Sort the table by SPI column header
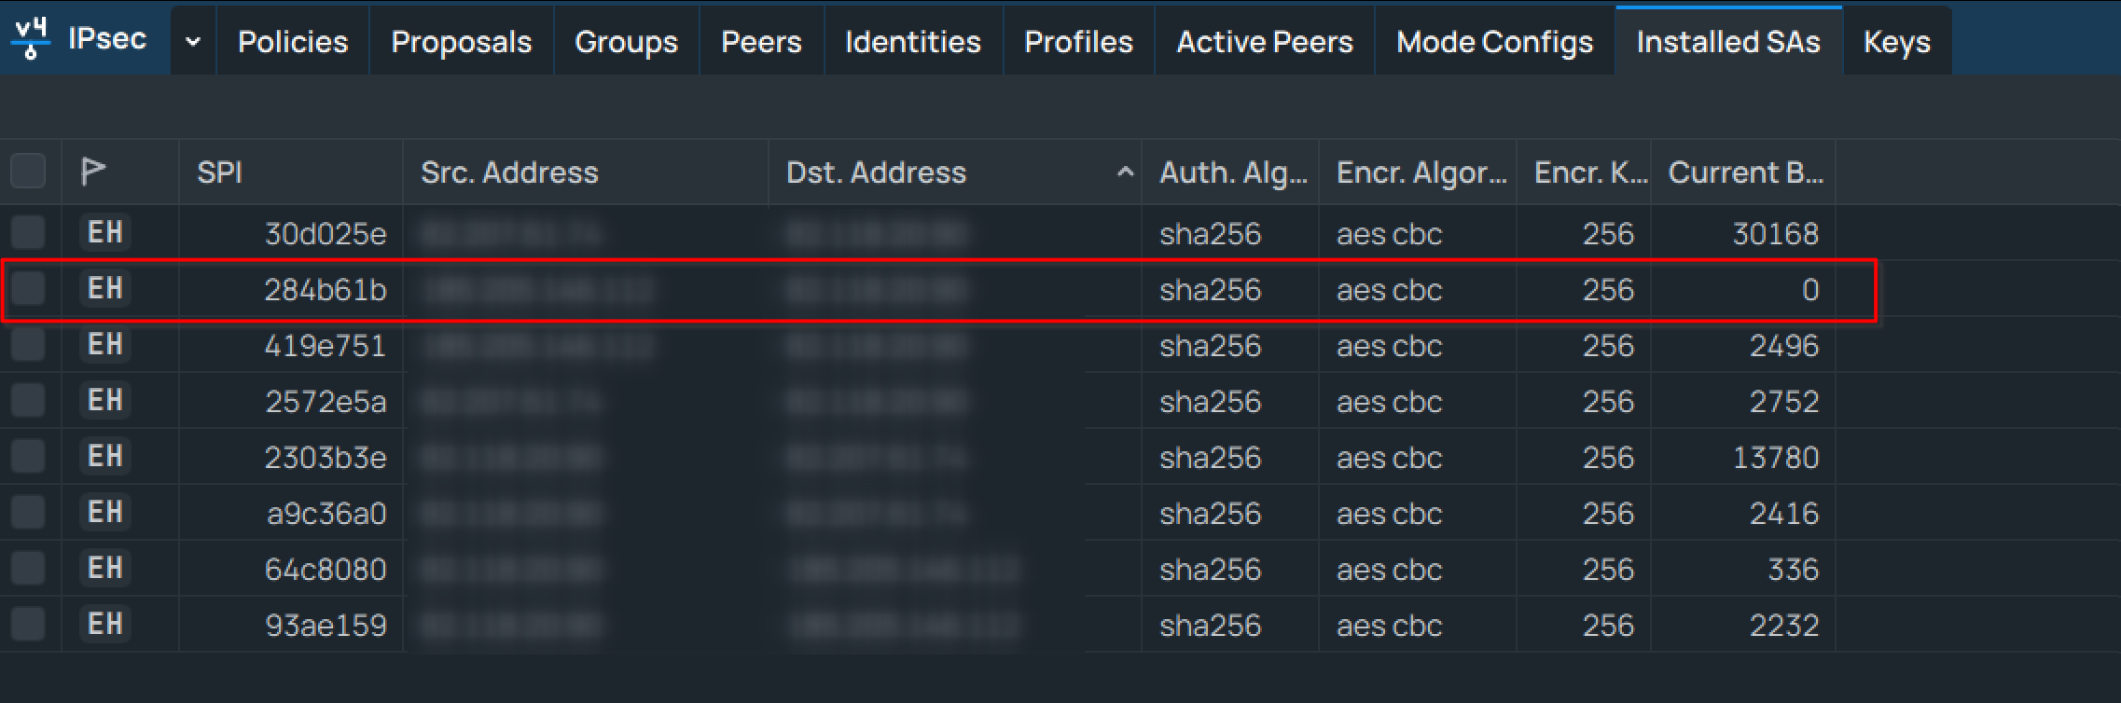The image size is (2121, 703). 220,172
